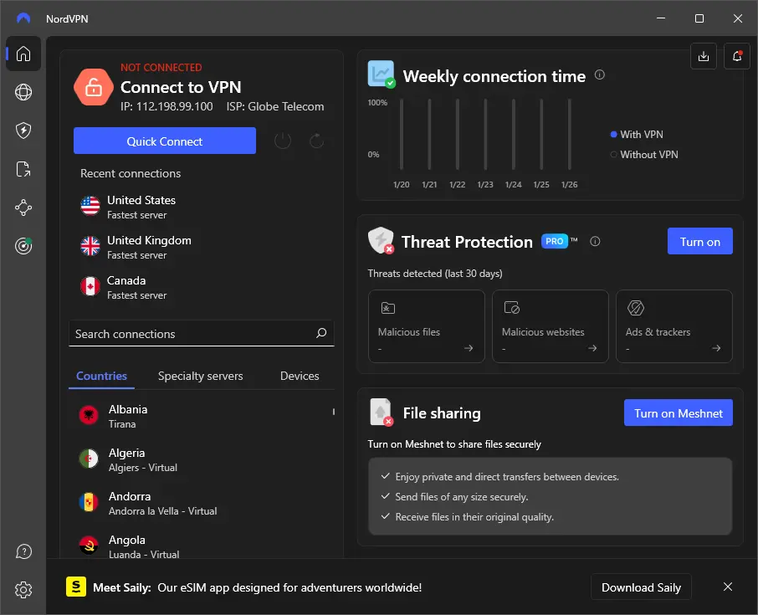The height and width of the screenshot is (615, 758).
Task: Switch to the Specialty servers tab
Action: (x=200, y=377)
